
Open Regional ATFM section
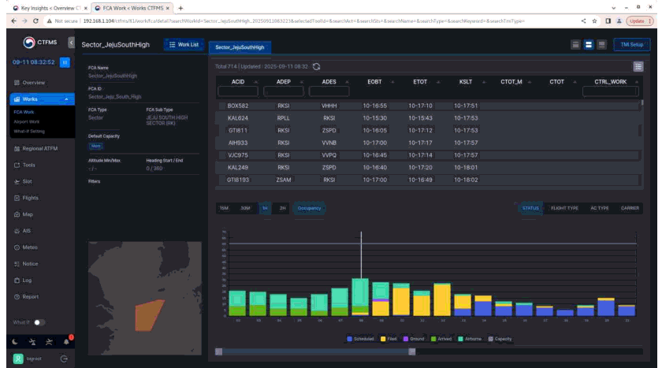pos(36,149)
